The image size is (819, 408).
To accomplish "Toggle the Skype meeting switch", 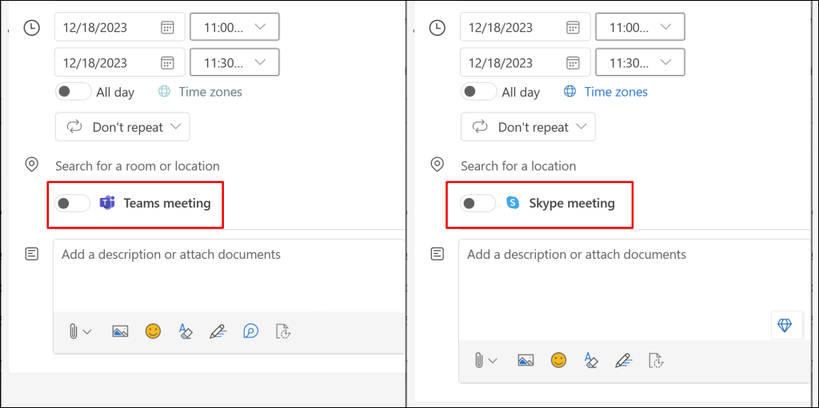I will pyautogui.click(x=478, y=204).
